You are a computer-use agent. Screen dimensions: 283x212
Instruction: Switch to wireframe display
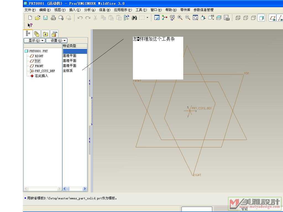[238, 18]
